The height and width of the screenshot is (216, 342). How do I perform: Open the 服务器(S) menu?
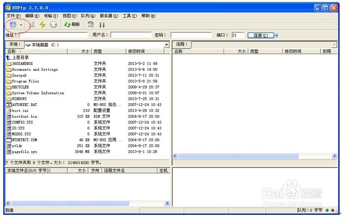(x=109, y=16)
